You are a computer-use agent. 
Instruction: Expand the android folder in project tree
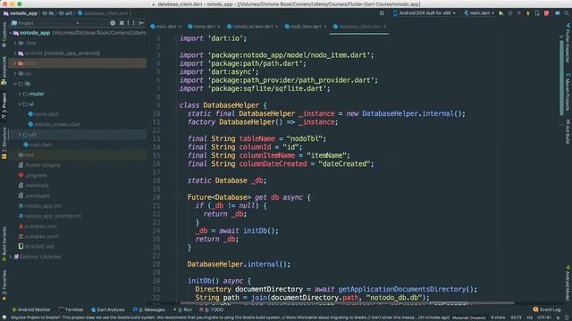coord(15,53)
